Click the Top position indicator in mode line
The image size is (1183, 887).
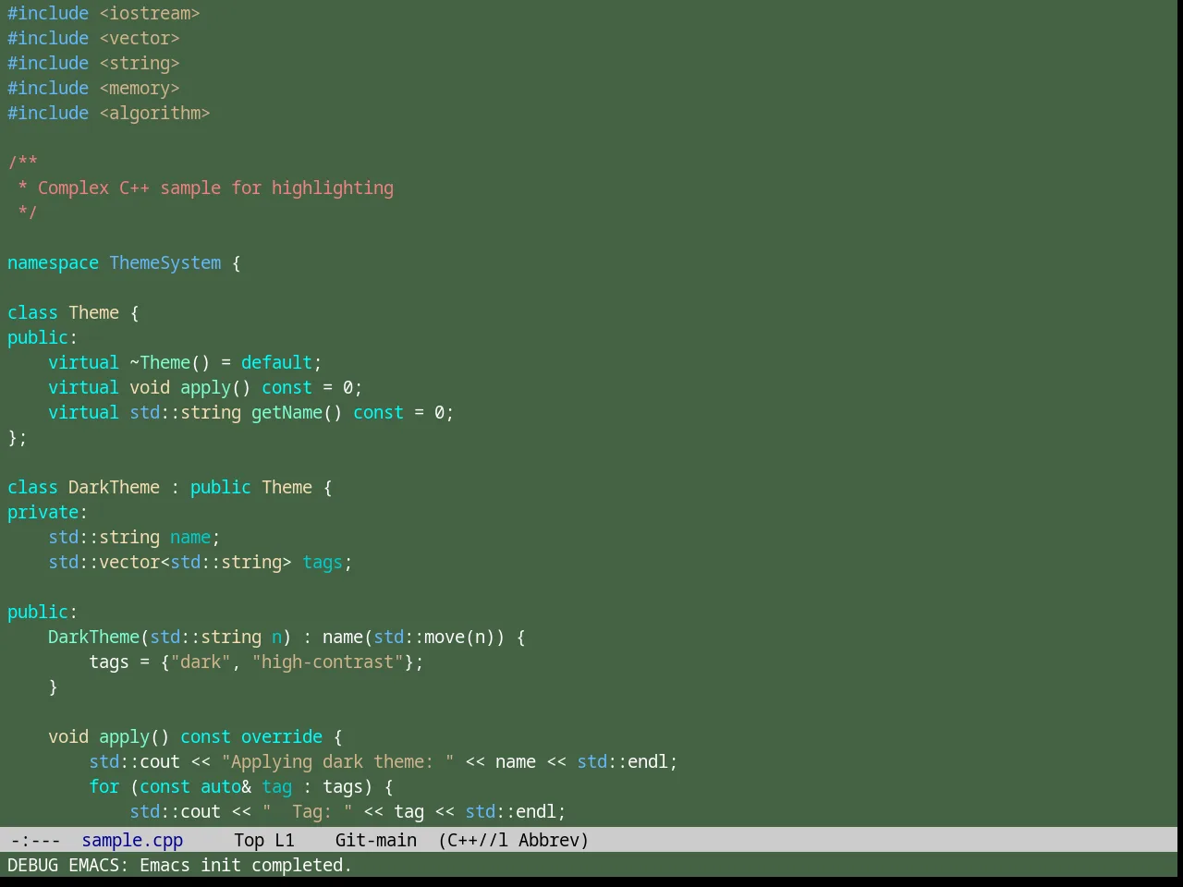[x=249, y=840]
